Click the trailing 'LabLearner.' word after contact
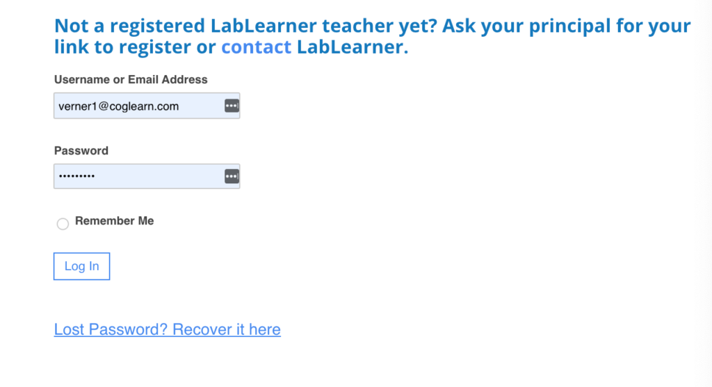The height and width of the screenshot is (387, 712). [353, 47]
